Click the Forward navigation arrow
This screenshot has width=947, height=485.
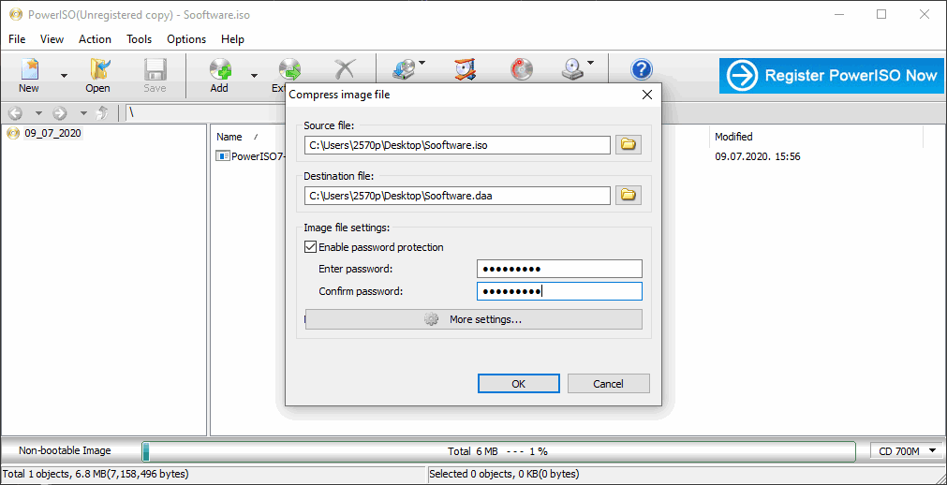(x=59, y=113)
